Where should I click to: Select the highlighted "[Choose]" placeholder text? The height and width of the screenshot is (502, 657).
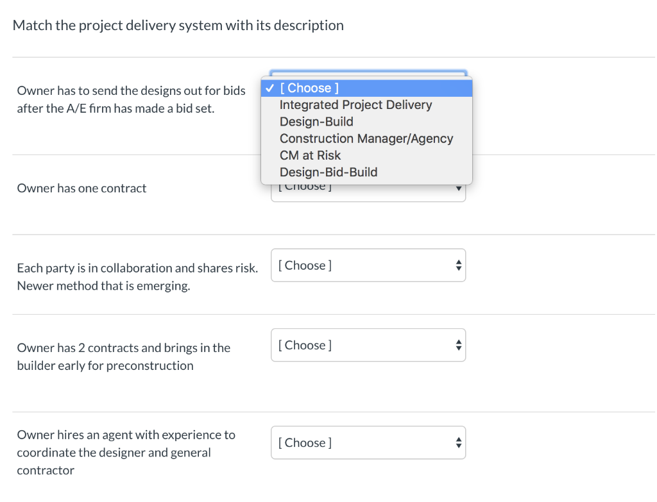tap(310, 88)
